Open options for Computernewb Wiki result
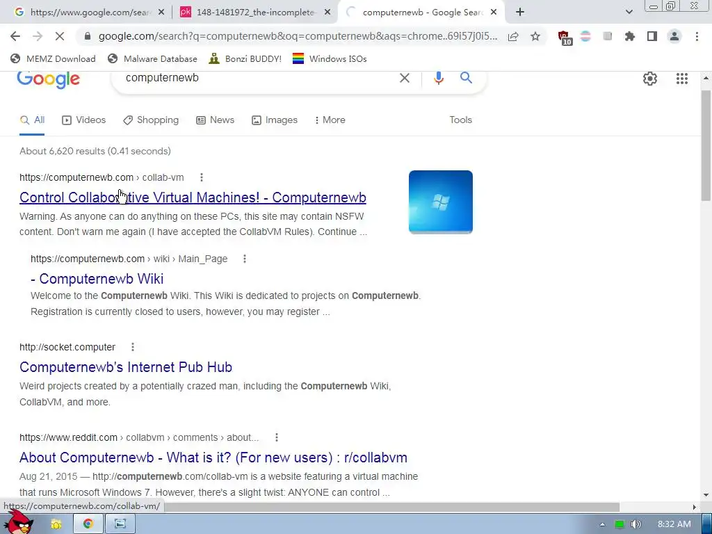The image size is (712, 534). 244,259
